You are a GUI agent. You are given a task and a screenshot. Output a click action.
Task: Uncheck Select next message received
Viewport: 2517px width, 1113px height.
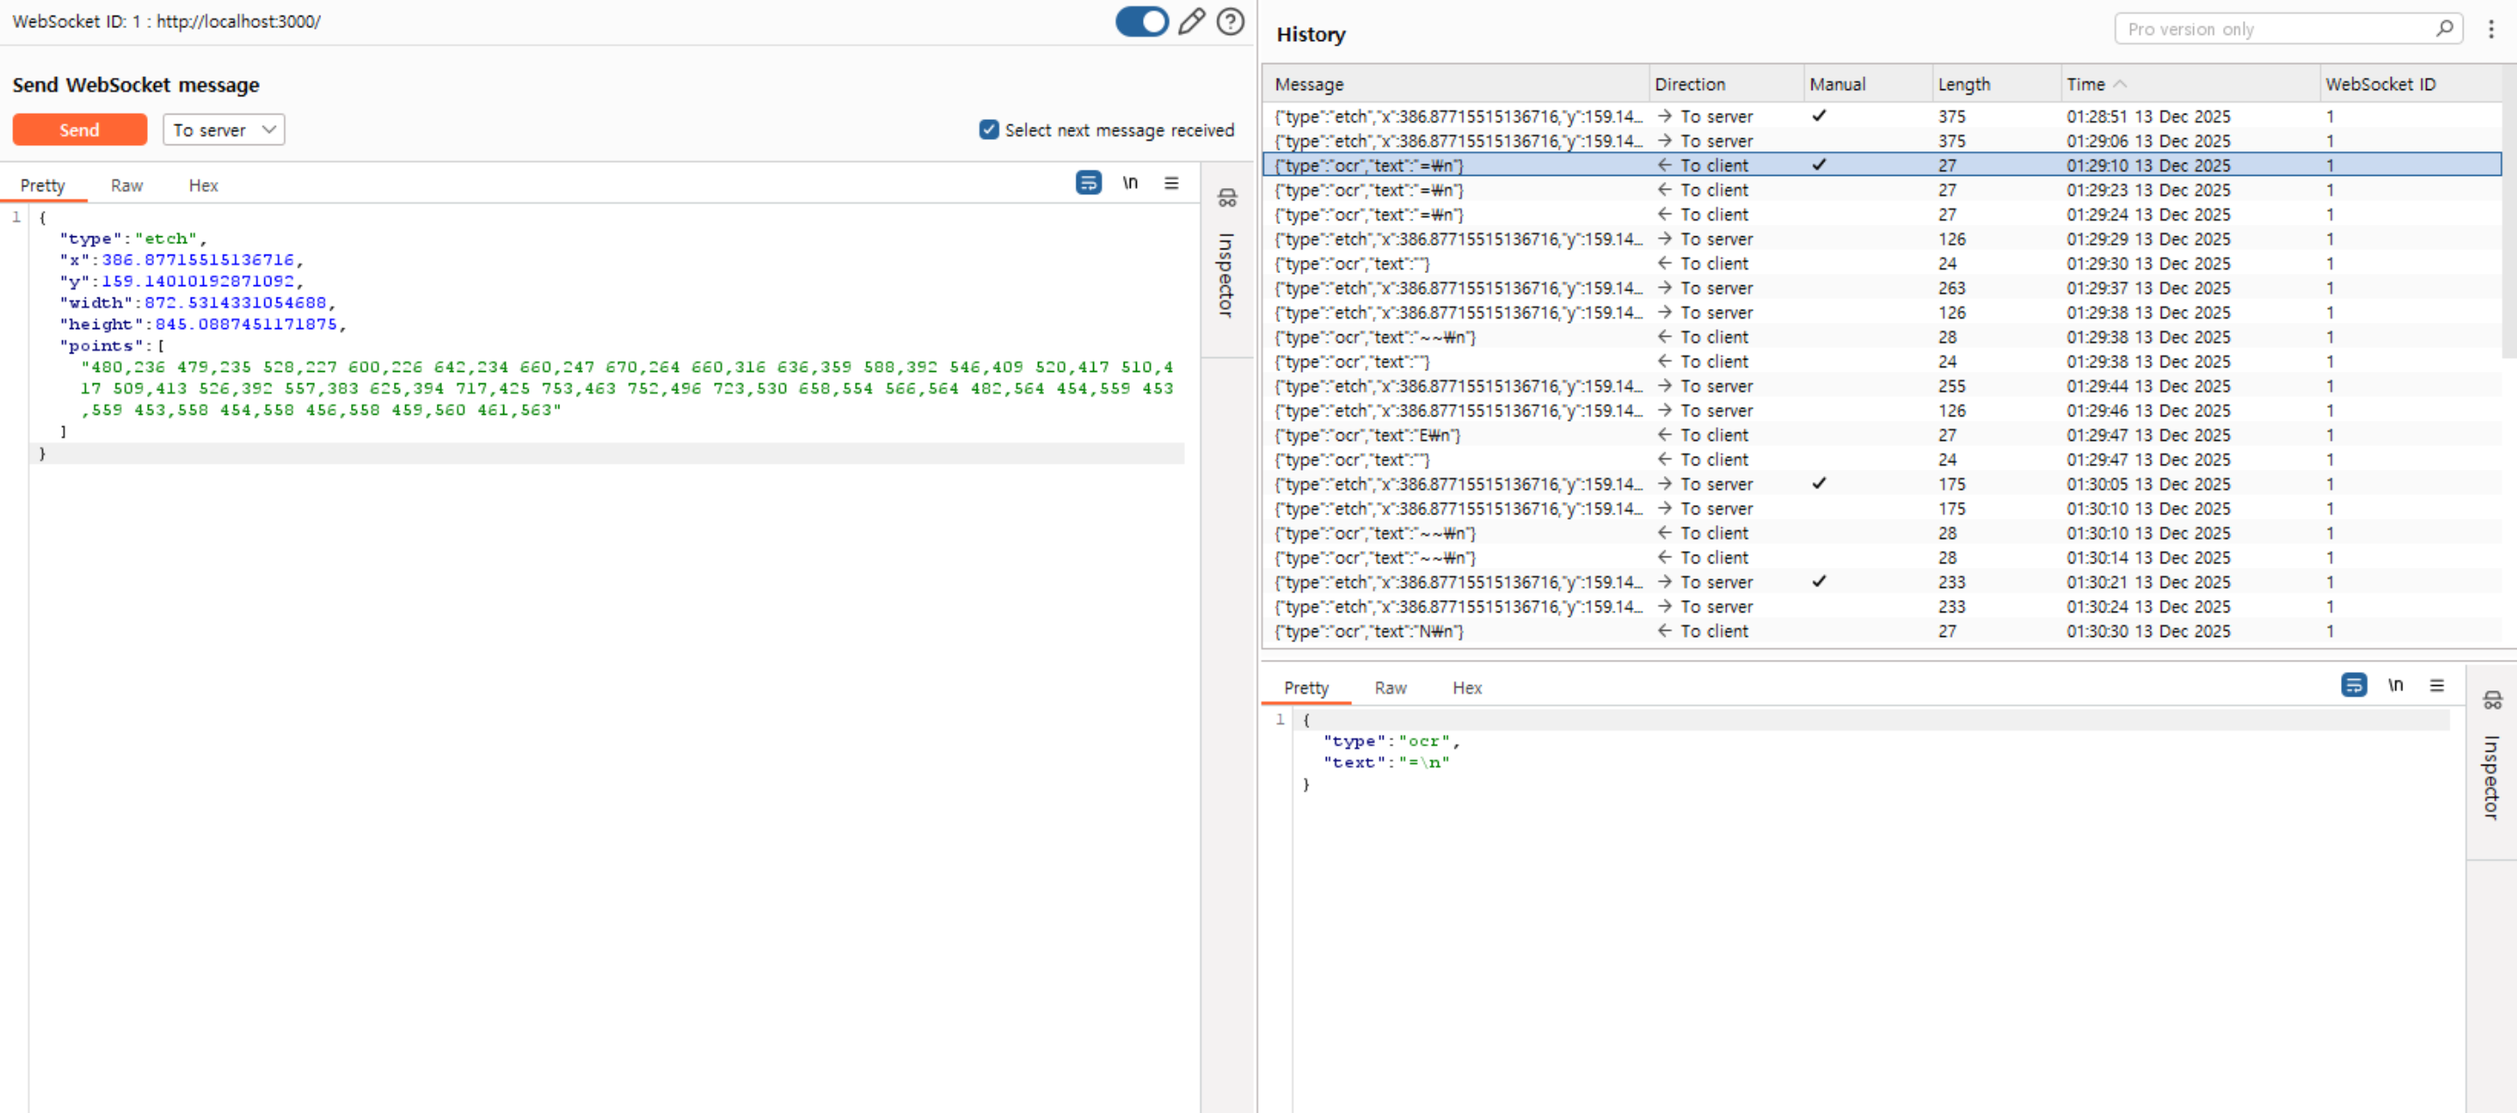point(989,130)
